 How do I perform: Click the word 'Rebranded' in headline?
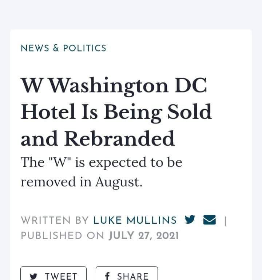click(120, 139)
